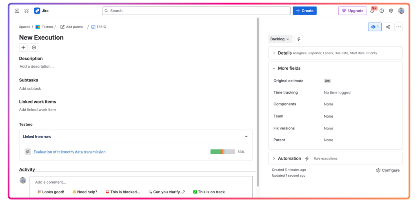Click the 53% test run progress bar
Image resolution: width=418 pixels, height=204 pixels.
(222, 152)
